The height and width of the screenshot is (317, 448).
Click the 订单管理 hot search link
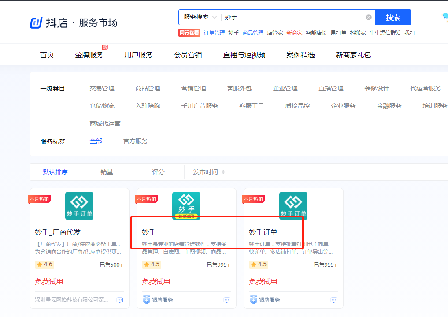tap(214, 33)
